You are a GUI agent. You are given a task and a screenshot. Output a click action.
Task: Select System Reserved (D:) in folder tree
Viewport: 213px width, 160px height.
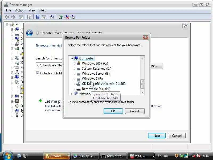tap(97, 69)
